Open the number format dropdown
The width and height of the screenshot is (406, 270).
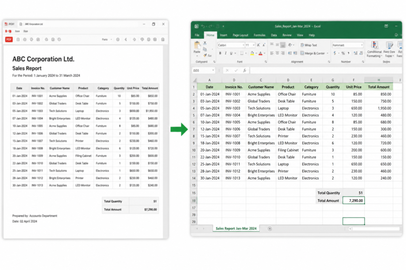coord(362,45)
